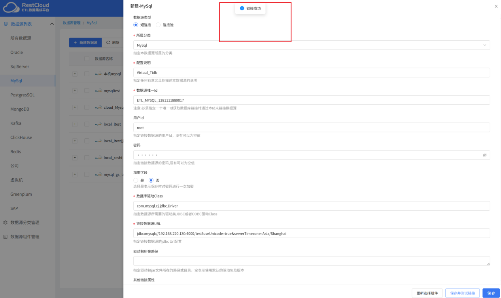Viewport: 501px width, 298px height.
Task: Check the table header select-all checkbox
Action: pyautogui.click(x=87, y=58)
